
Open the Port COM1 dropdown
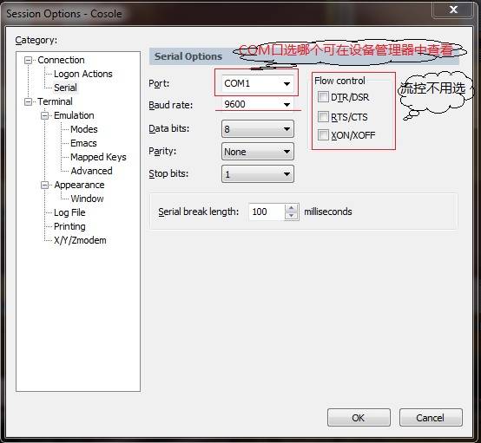pos(257,83)
